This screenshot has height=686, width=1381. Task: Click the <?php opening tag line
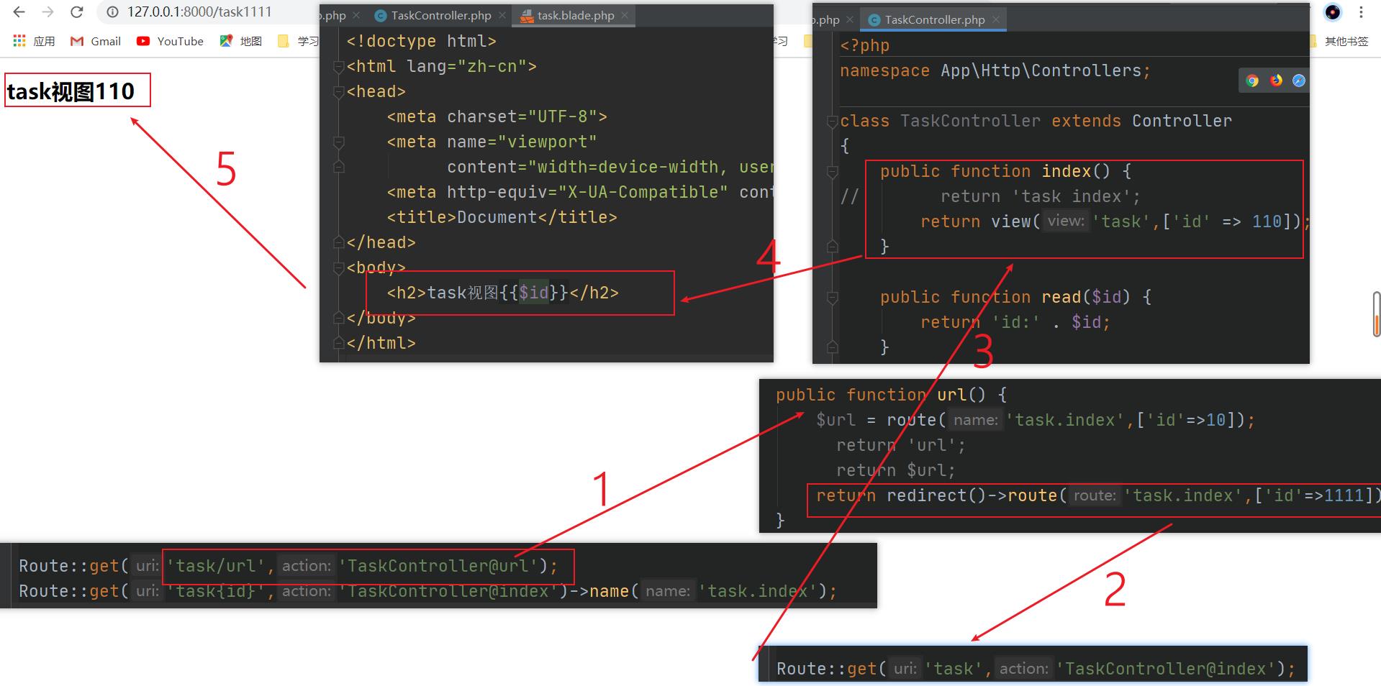coord(864,45)
